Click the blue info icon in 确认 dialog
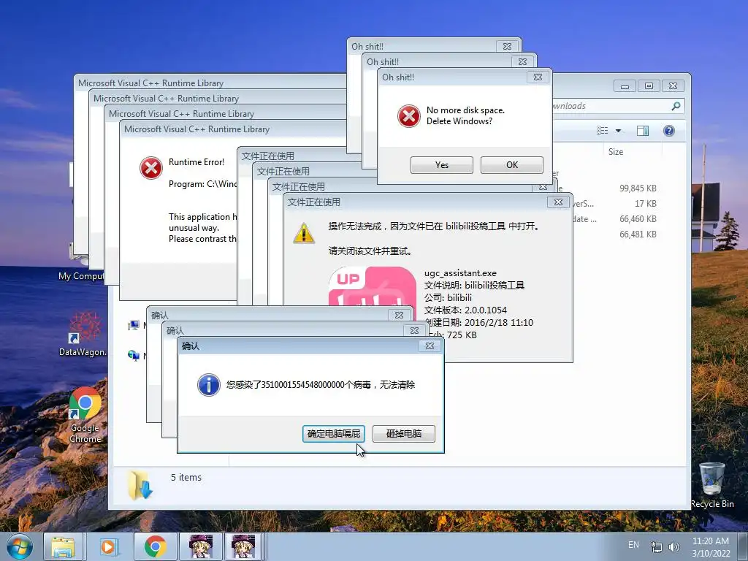 click(209, 385)
